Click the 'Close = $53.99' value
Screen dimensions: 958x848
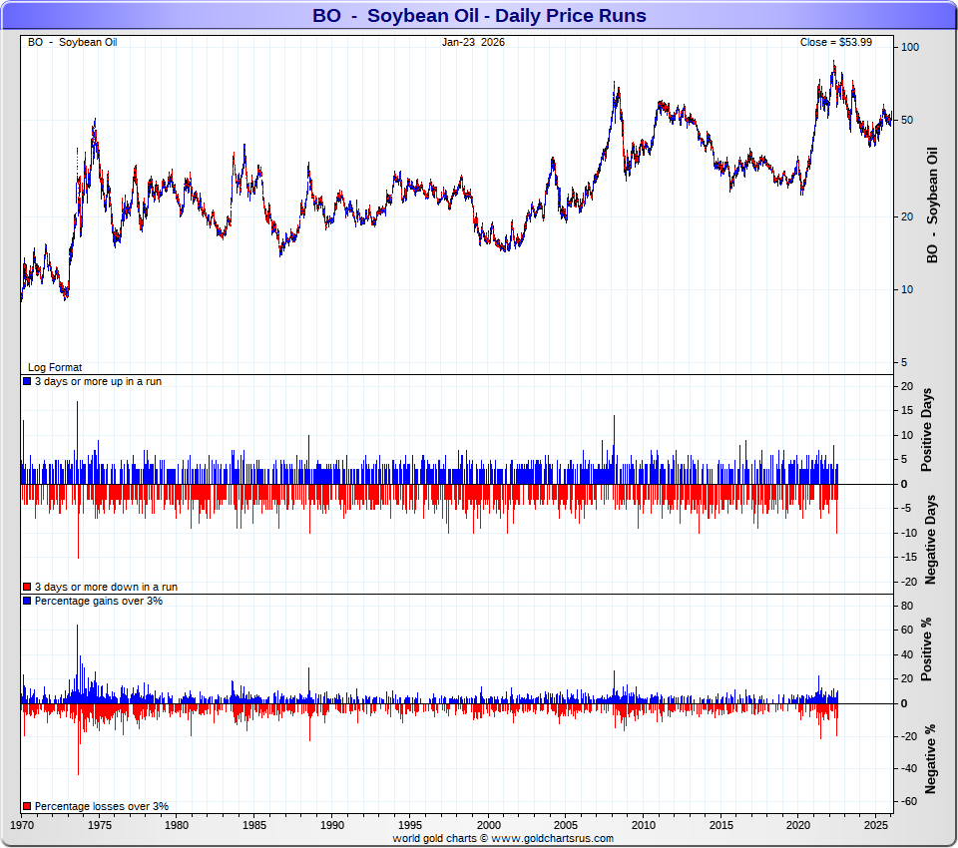coord(836,42)
